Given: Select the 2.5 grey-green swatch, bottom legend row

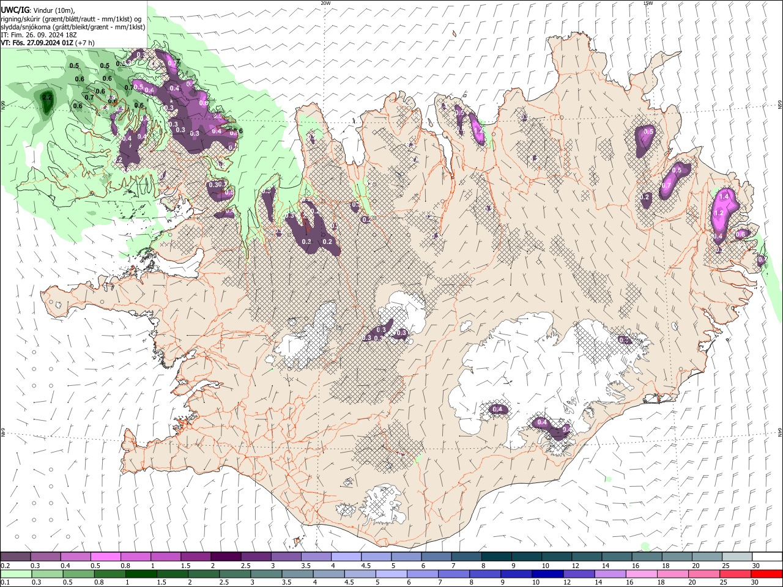Looking at the screenshot, I should click(x=235, y=574).
